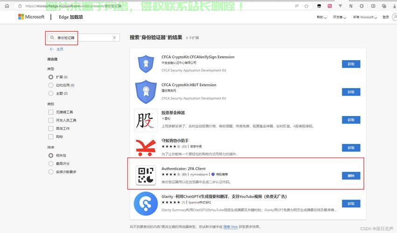Image resolution: width=397 pixels, height=233 pixels.
Task: Sort results by 最高评分
Action: (x=51, y=164)
